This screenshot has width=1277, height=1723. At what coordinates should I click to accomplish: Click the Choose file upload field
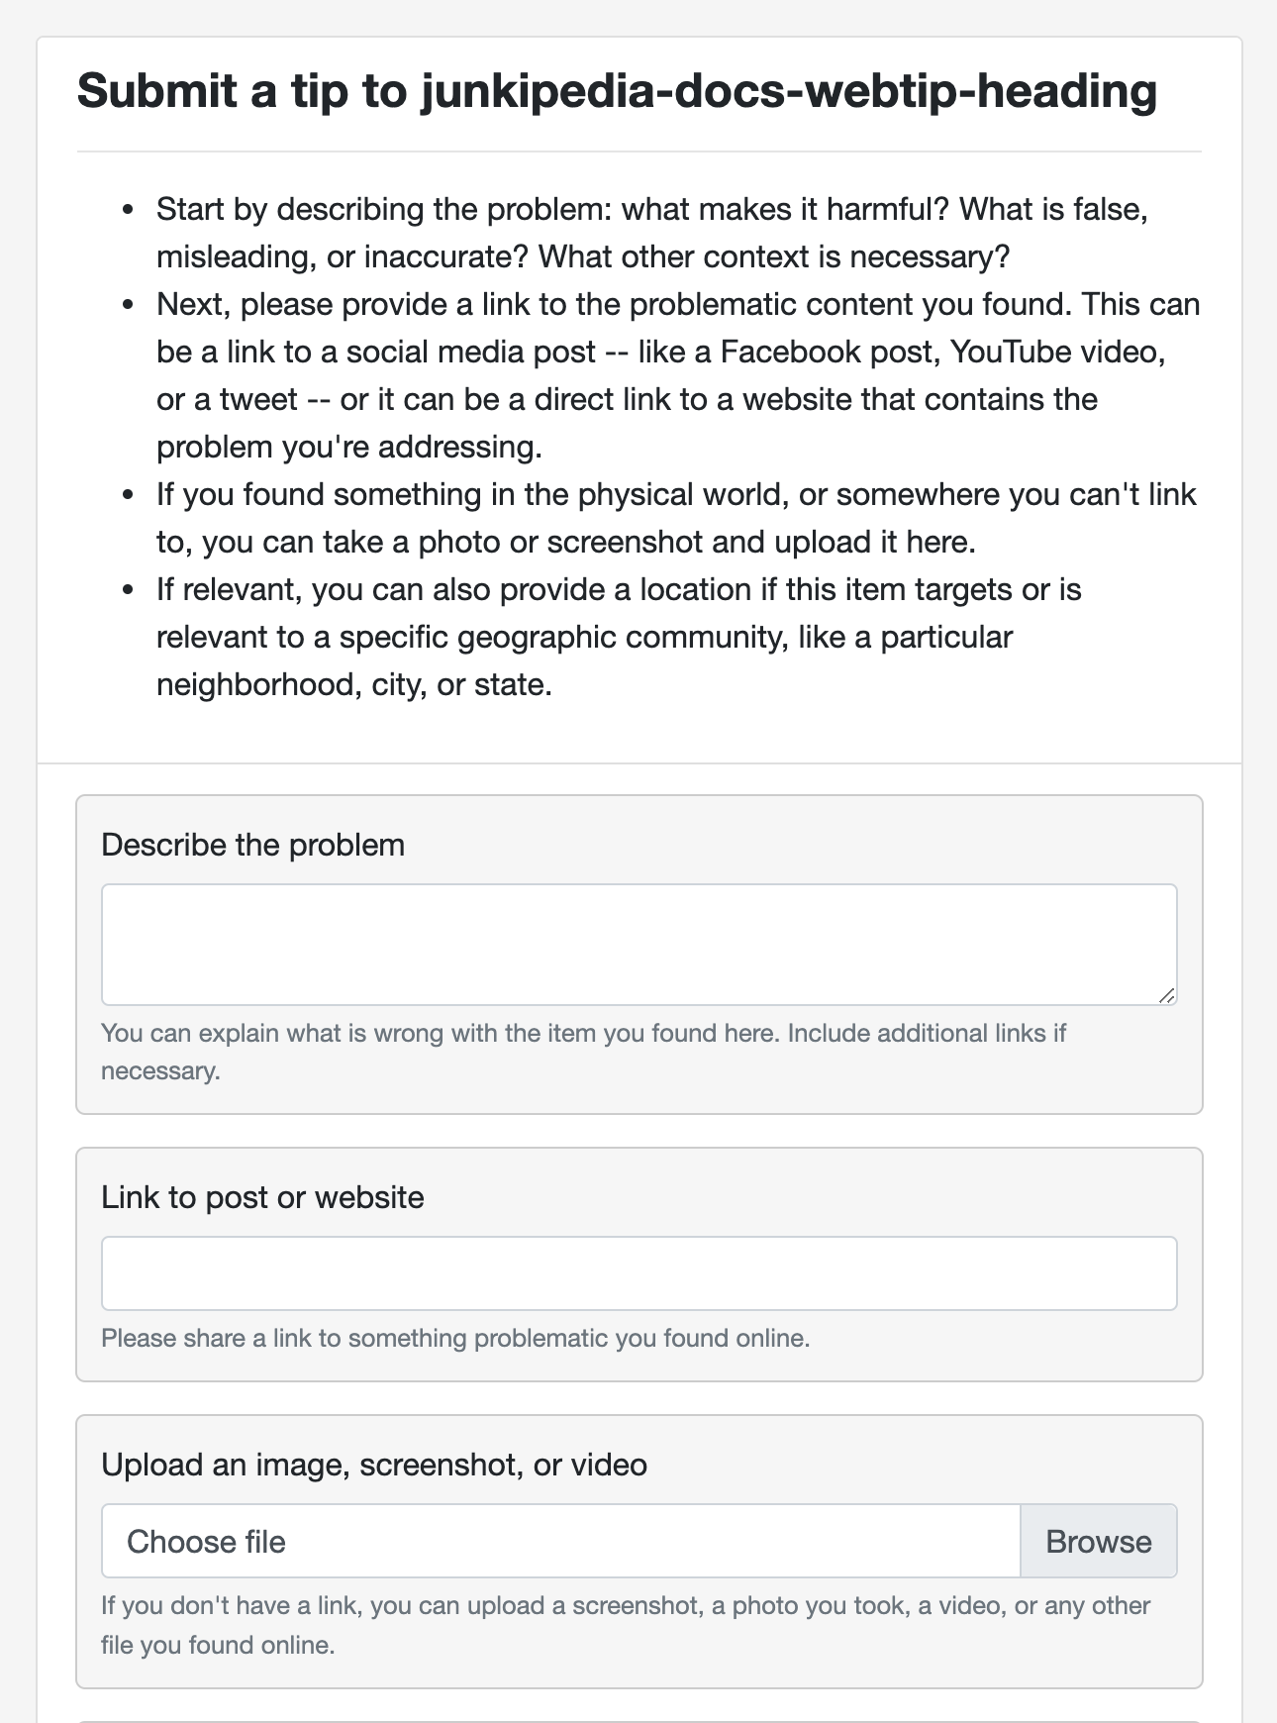(560, 1541)
